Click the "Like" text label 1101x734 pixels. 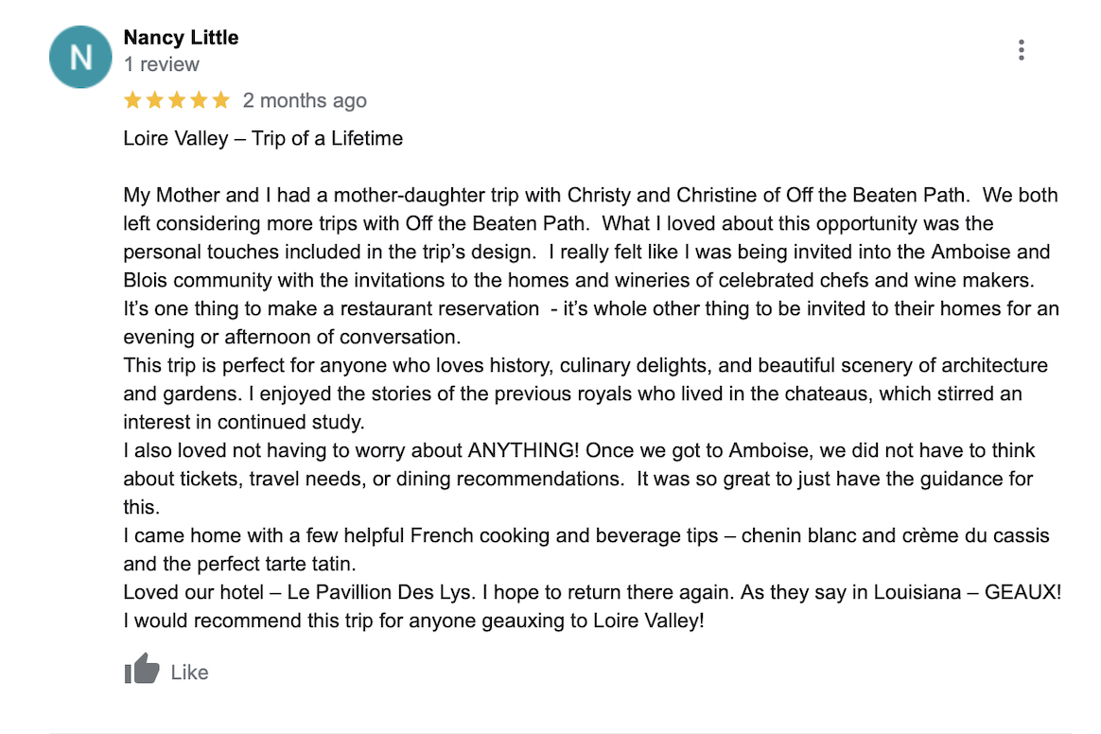tap(189, 673)
